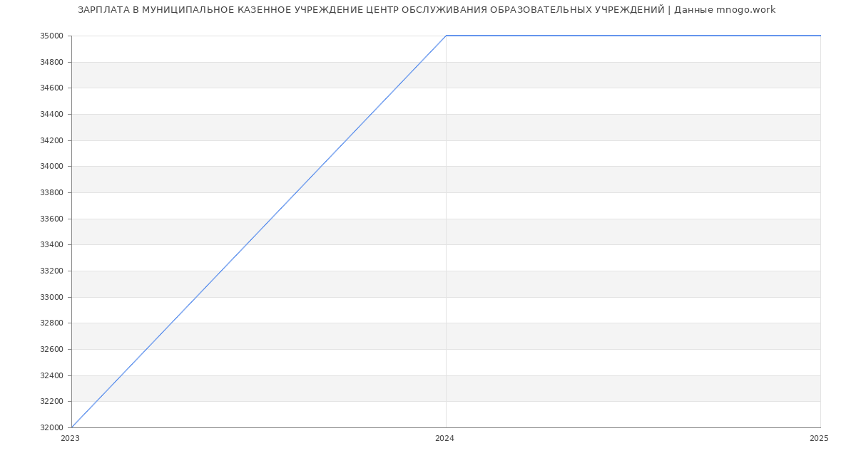The image size is (856, 463).
Task: Click the 33200 y-axis value
Action: click(51, 271)
